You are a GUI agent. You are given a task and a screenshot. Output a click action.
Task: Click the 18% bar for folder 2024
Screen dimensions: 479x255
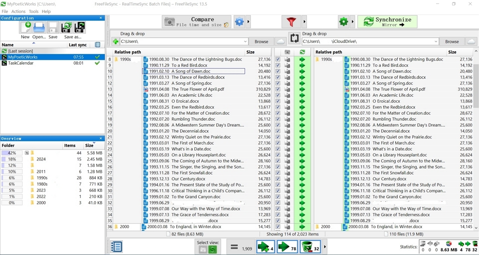12,159
